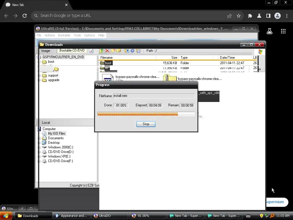Click the red X delete icon
293x220 pixels.
click(107, 51)
